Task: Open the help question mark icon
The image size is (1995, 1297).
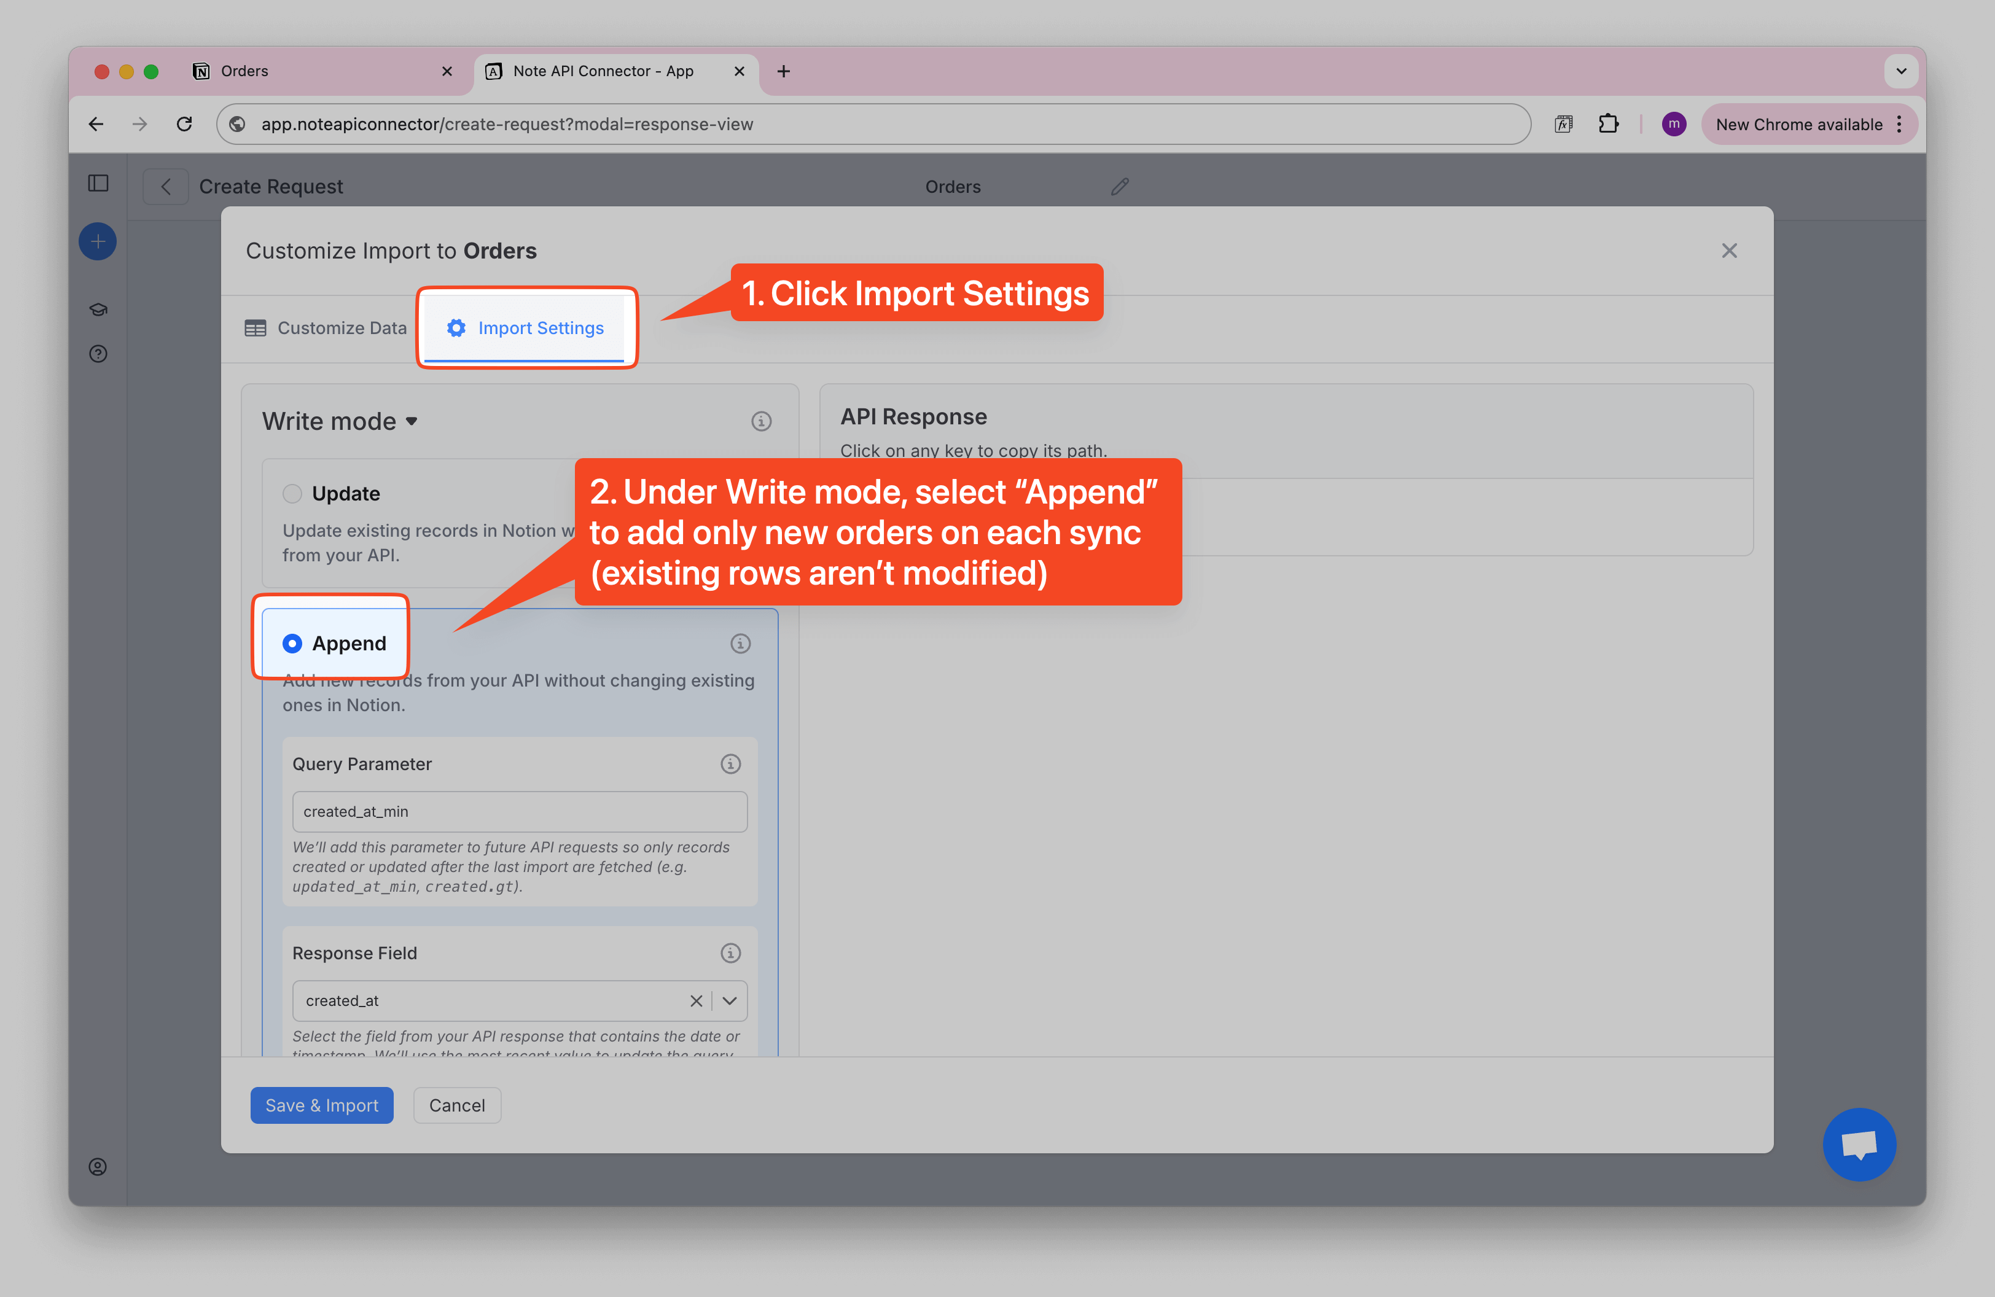Action: [98, 354]
